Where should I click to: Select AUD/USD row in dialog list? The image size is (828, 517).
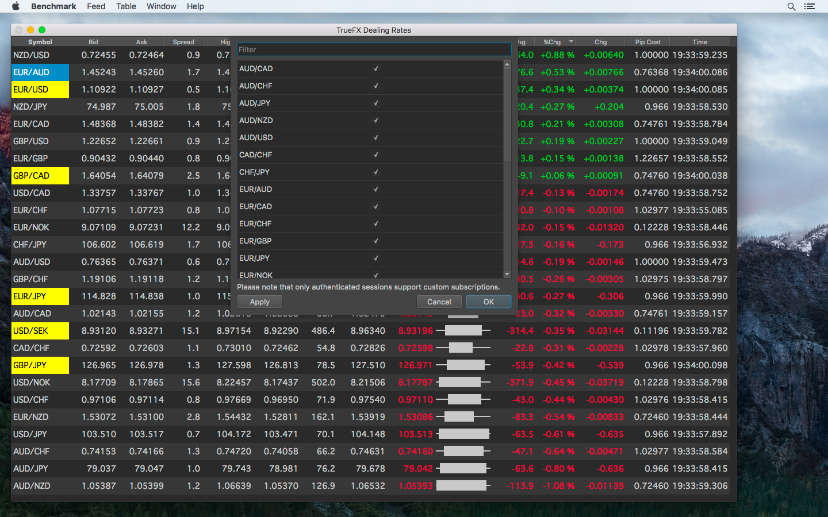[x=370, y=137]
